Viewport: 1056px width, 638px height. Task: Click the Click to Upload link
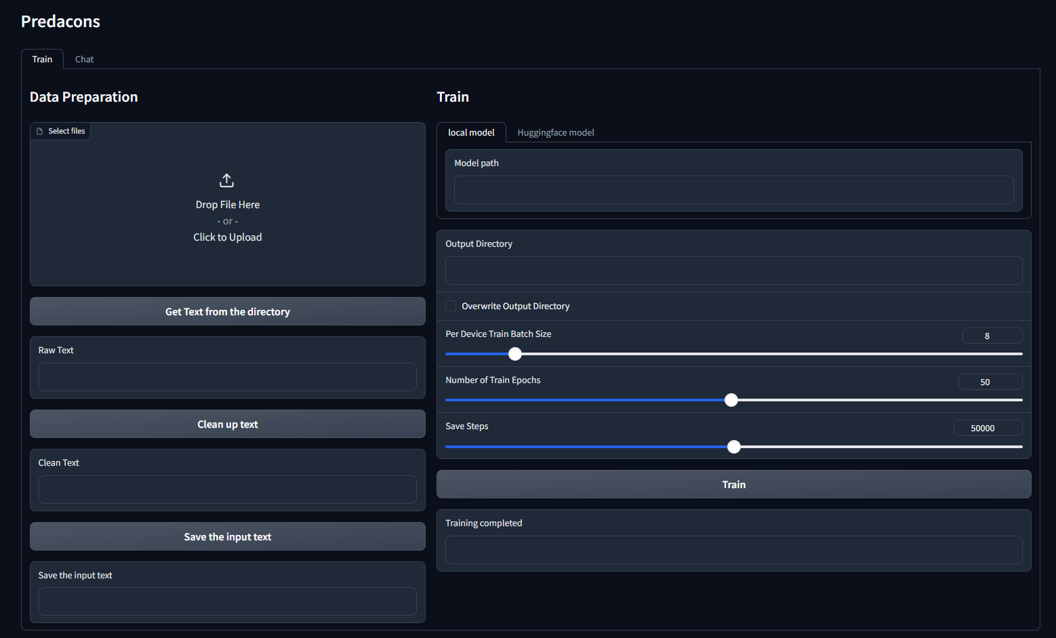point(227,237)
